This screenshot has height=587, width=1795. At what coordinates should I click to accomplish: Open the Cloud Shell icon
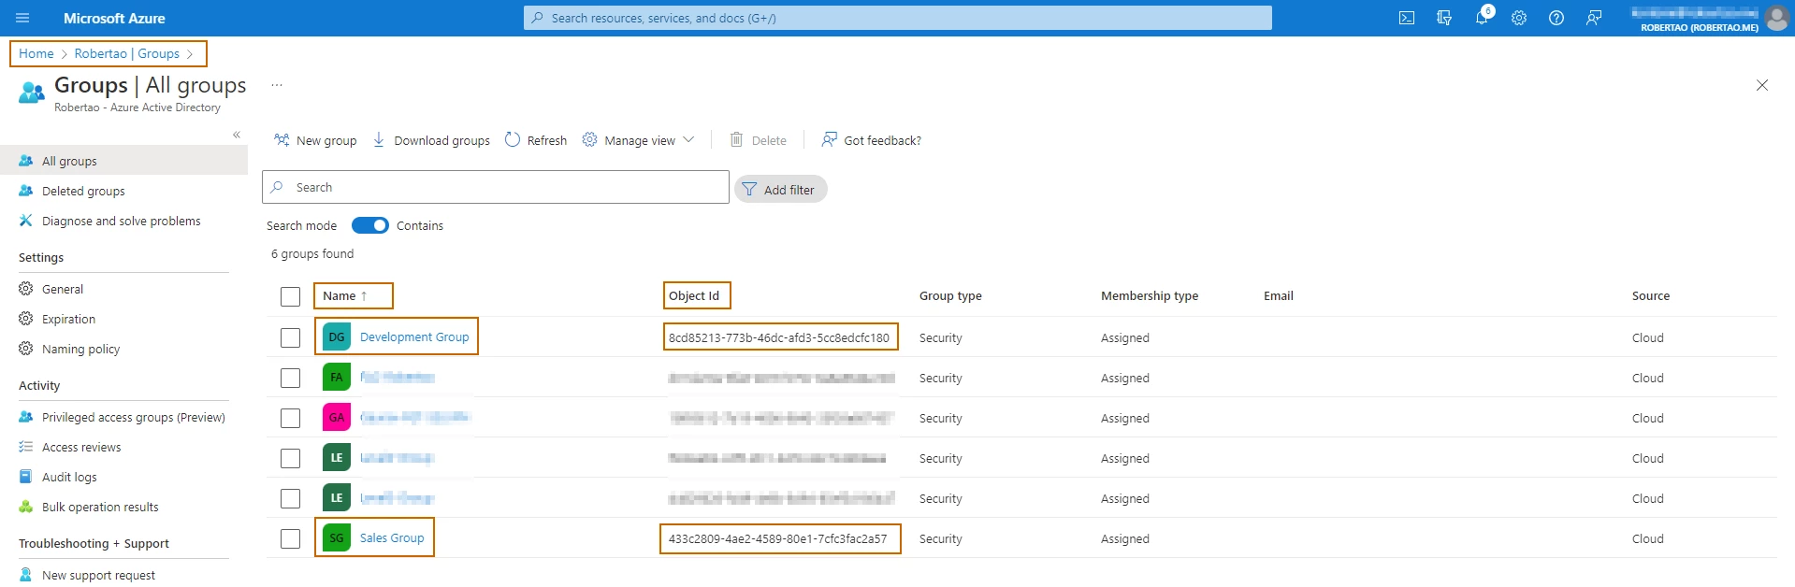[1406, 18]
